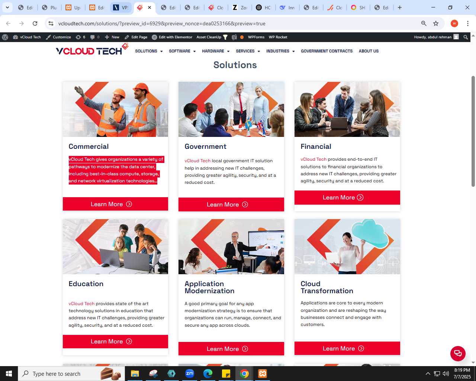Click the page vertical scrollbar thumb
The image size is (476, 381).
(473, 131)
